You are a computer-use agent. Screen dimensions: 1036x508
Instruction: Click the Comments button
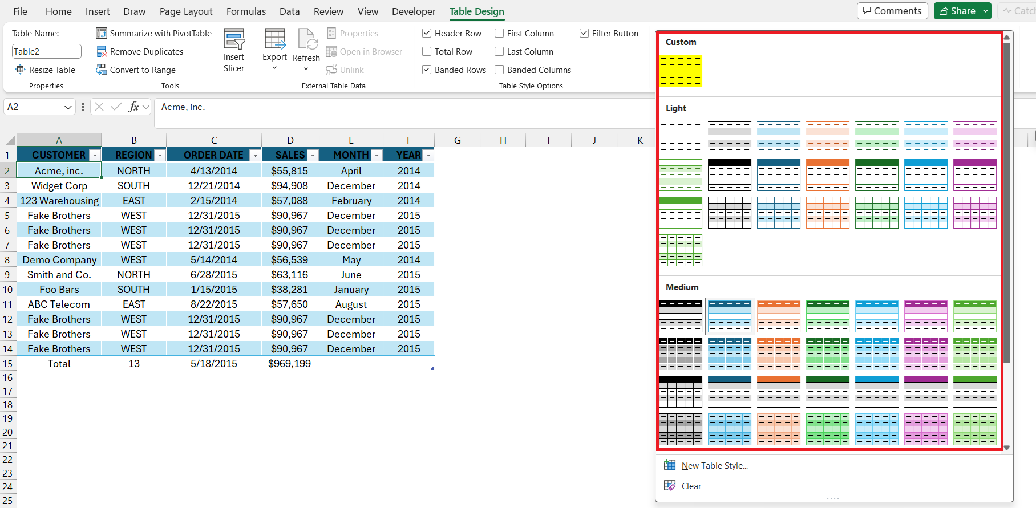[x=892, y=11]
